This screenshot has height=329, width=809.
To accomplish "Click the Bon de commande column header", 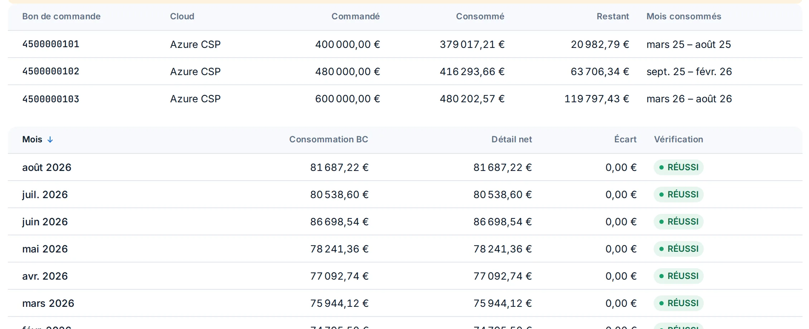I will pyautogui.click(x=61, y=16).
